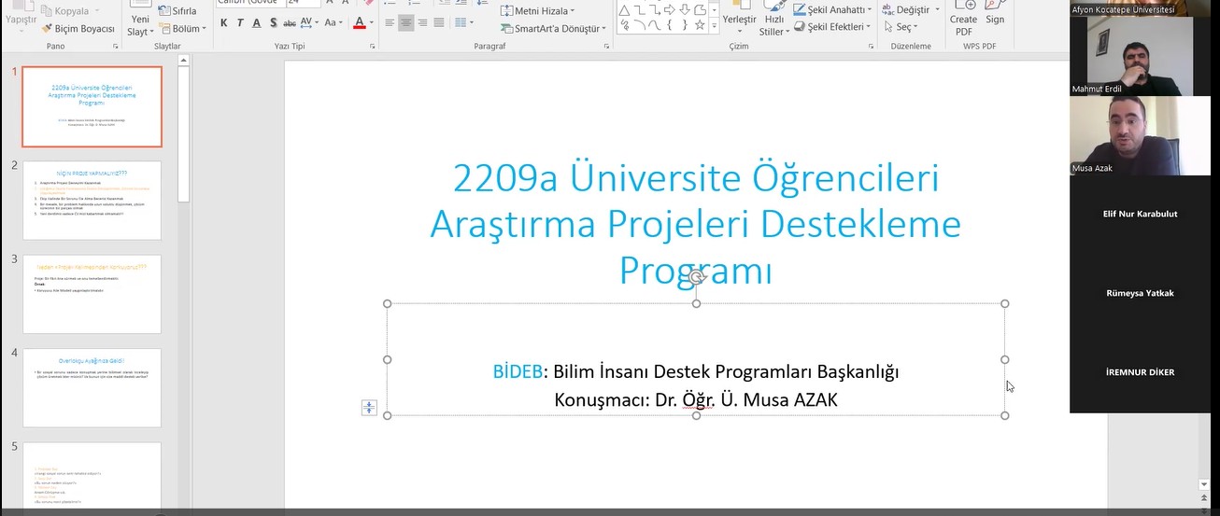Select the star shape in gallery
1220x516 pixels.
[x=700, y=25]
